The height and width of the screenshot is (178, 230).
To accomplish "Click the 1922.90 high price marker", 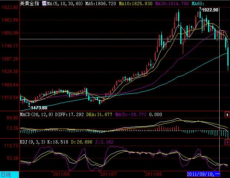I will [210, 10].
